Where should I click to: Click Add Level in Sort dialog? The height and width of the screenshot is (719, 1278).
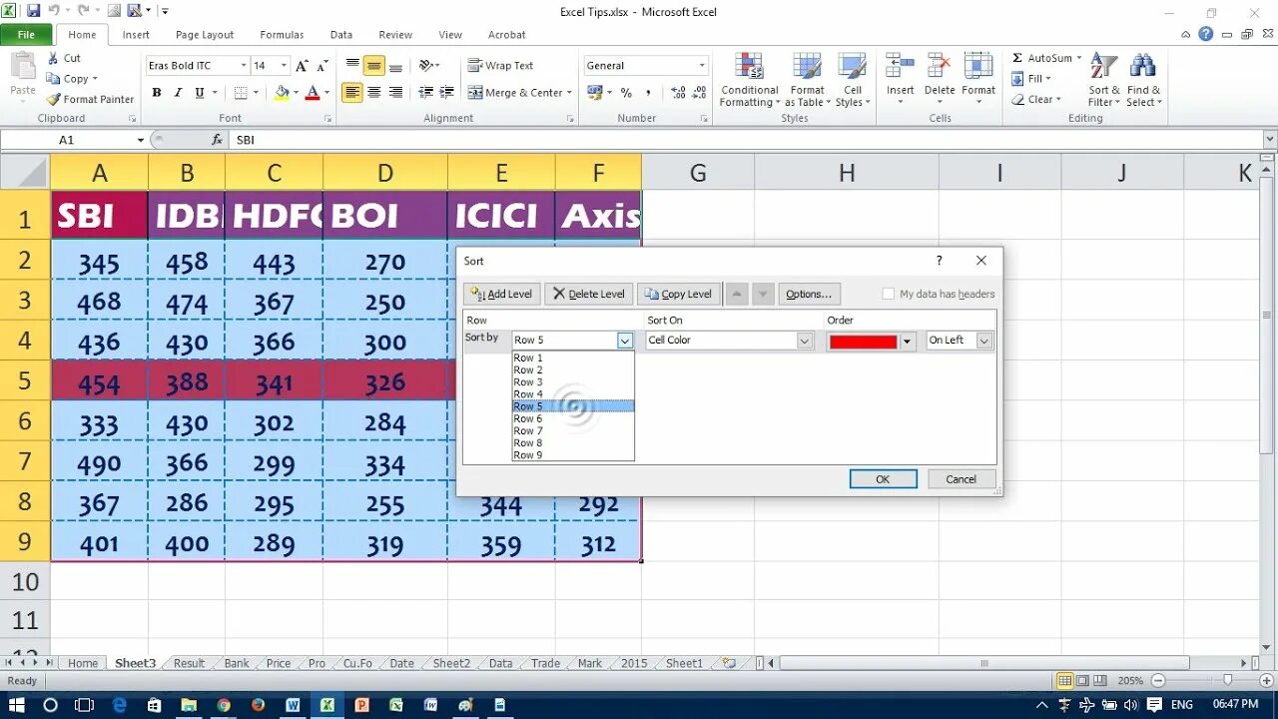click(501, 294)
